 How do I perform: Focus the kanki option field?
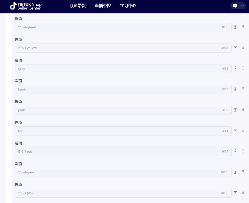tap(123, 89)
